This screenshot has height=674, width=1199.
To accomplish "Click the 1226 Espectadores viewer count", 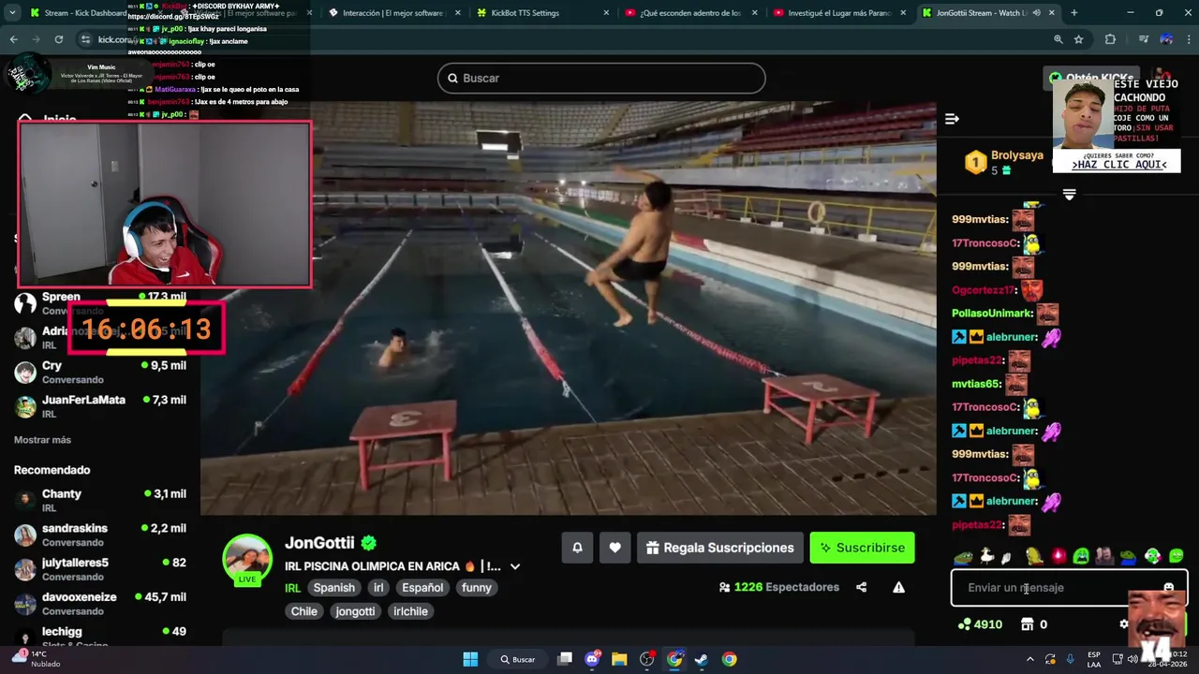I will [x=778, y=588].
